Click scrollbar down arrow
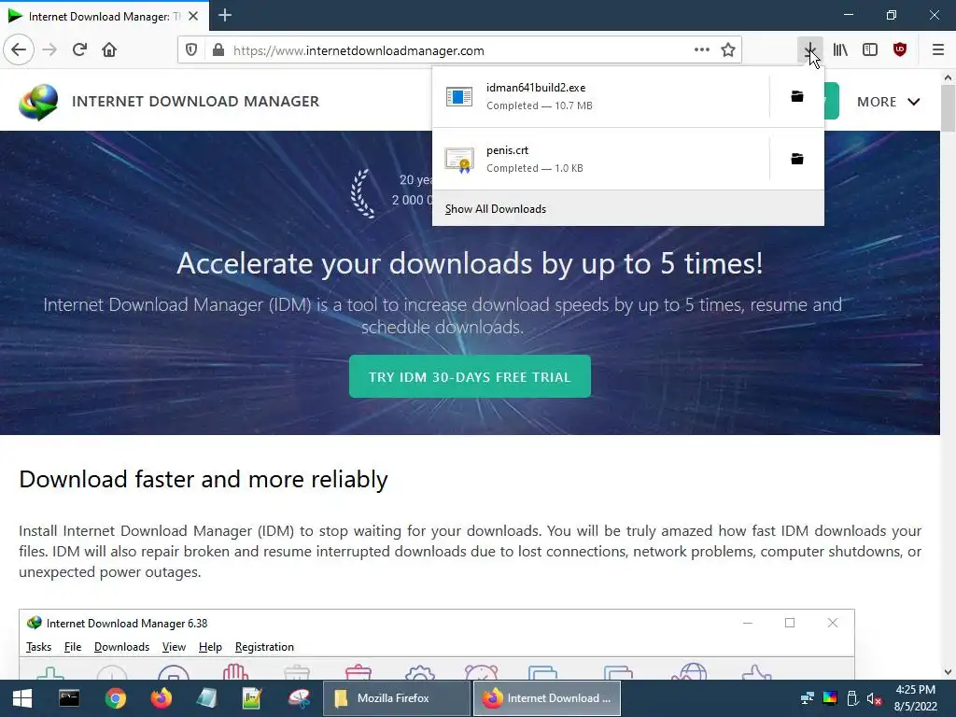The width and height of the screenshot is (956, 717). pos(948,672)
